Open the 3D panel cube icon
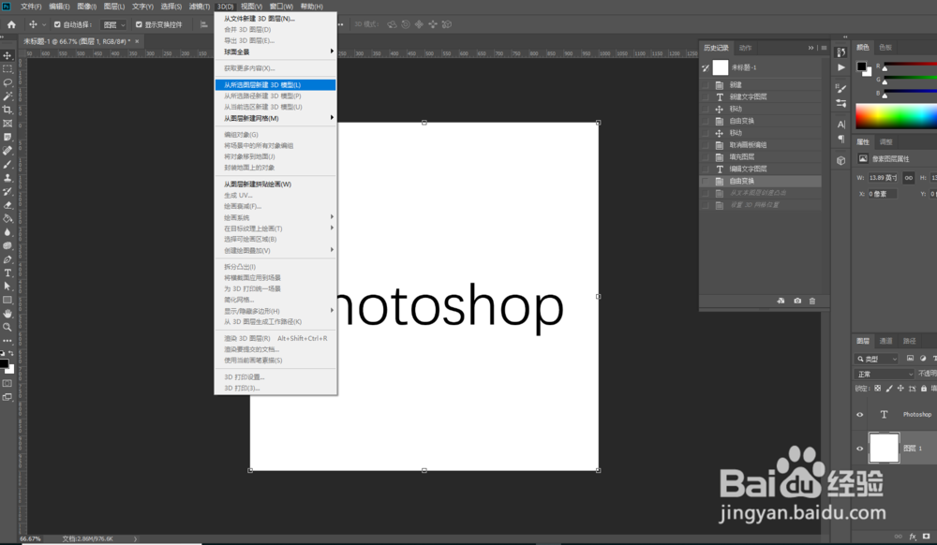The width and height of the screenshot is (937, 545). click(840, 160)
